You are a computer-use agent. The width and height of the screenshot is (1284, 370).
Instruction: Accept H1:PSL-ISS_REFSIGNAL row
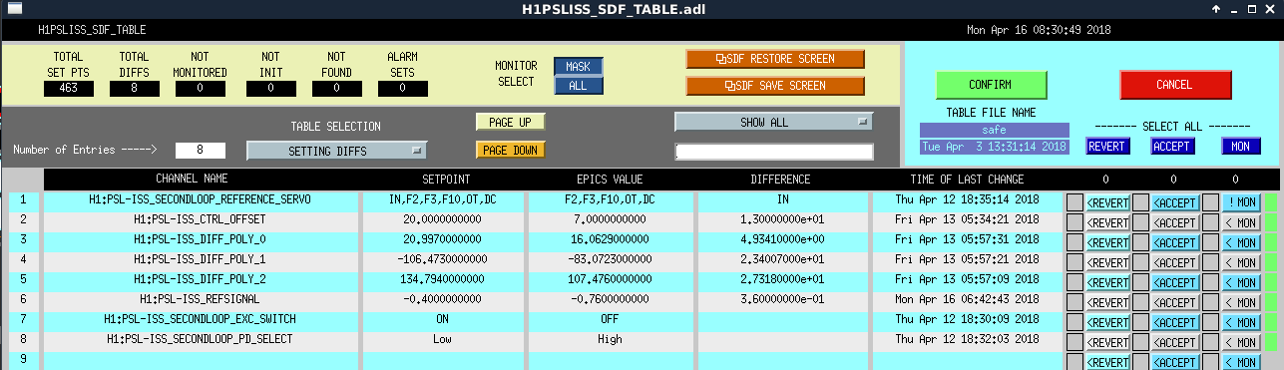pos(1176,301)
